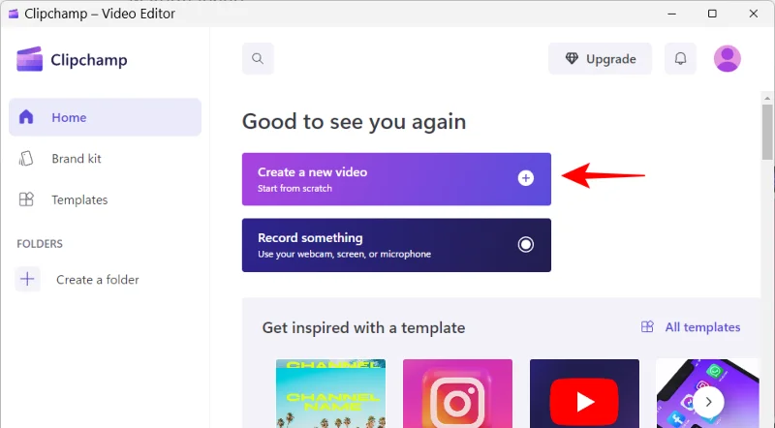Open Templates in sidebar
The width and height of the screenshot is (775, 428).
click(x=105, y=199)
